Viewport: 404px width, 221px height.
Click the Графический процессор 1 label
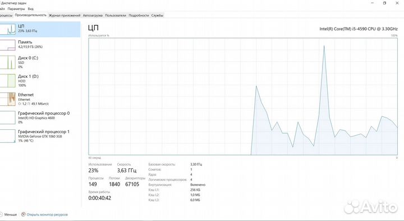tap(44, 131)
